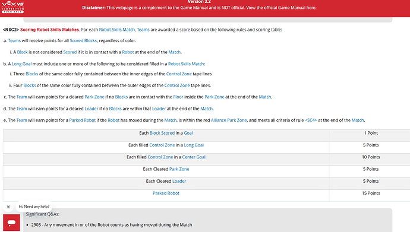Click 'Robot Skills Match' link in rule b
Screen dimensions: 410x232
pos(186,64)
